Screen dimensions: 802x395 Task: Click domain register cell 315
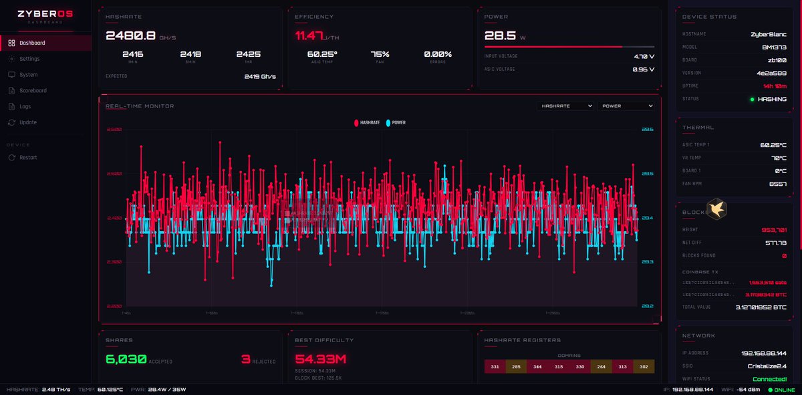click(559, 366)
